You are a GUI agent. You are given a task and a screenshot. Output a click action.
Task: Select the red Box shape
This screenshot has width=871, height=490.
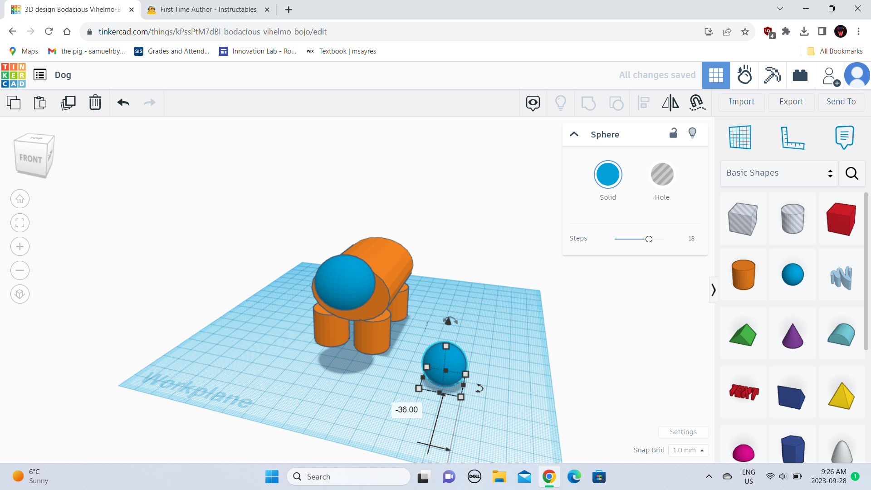point(841,219)
